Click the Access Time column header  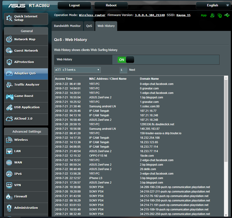(64, 79)
